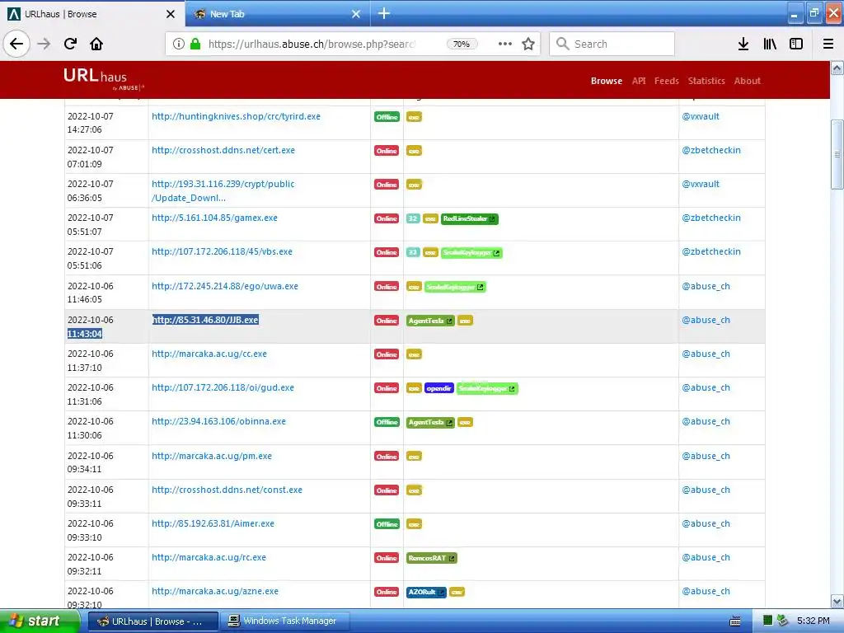Open 85.192.63.81/Aimer.exe link

(213, 523)
